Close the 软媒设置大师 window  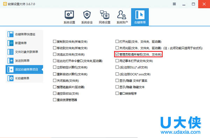click(x=204, y=4)
